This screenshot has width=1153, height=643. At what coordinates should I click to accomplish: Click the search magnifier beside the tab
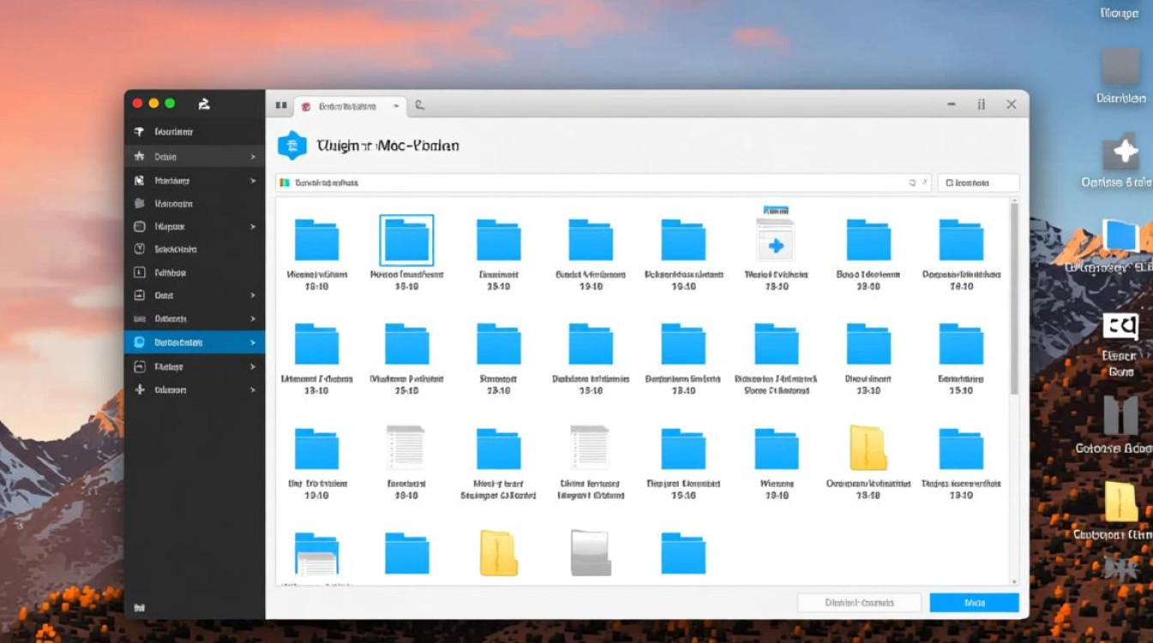[420, 105]
